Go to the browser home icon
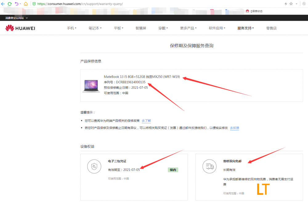The height and width of the screenshot is (202, 308). click(26, 4)
